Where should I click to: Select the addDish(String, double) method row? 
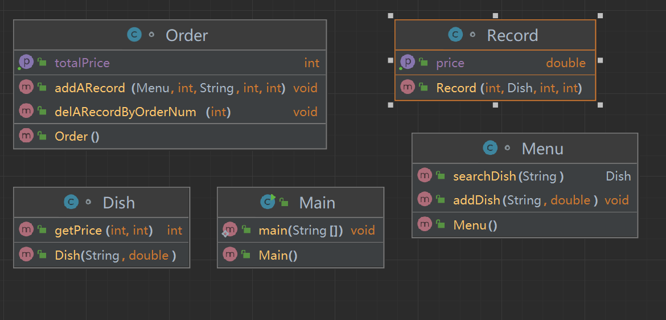click(x=525, y=200)
